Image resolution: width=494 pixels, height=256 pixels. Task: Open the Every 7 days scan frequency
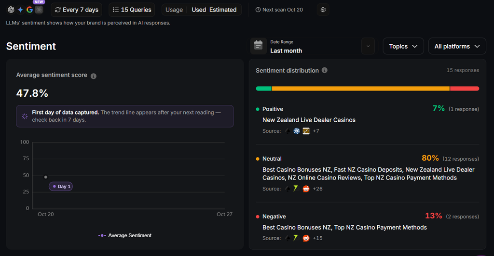[x=76, y=10]
